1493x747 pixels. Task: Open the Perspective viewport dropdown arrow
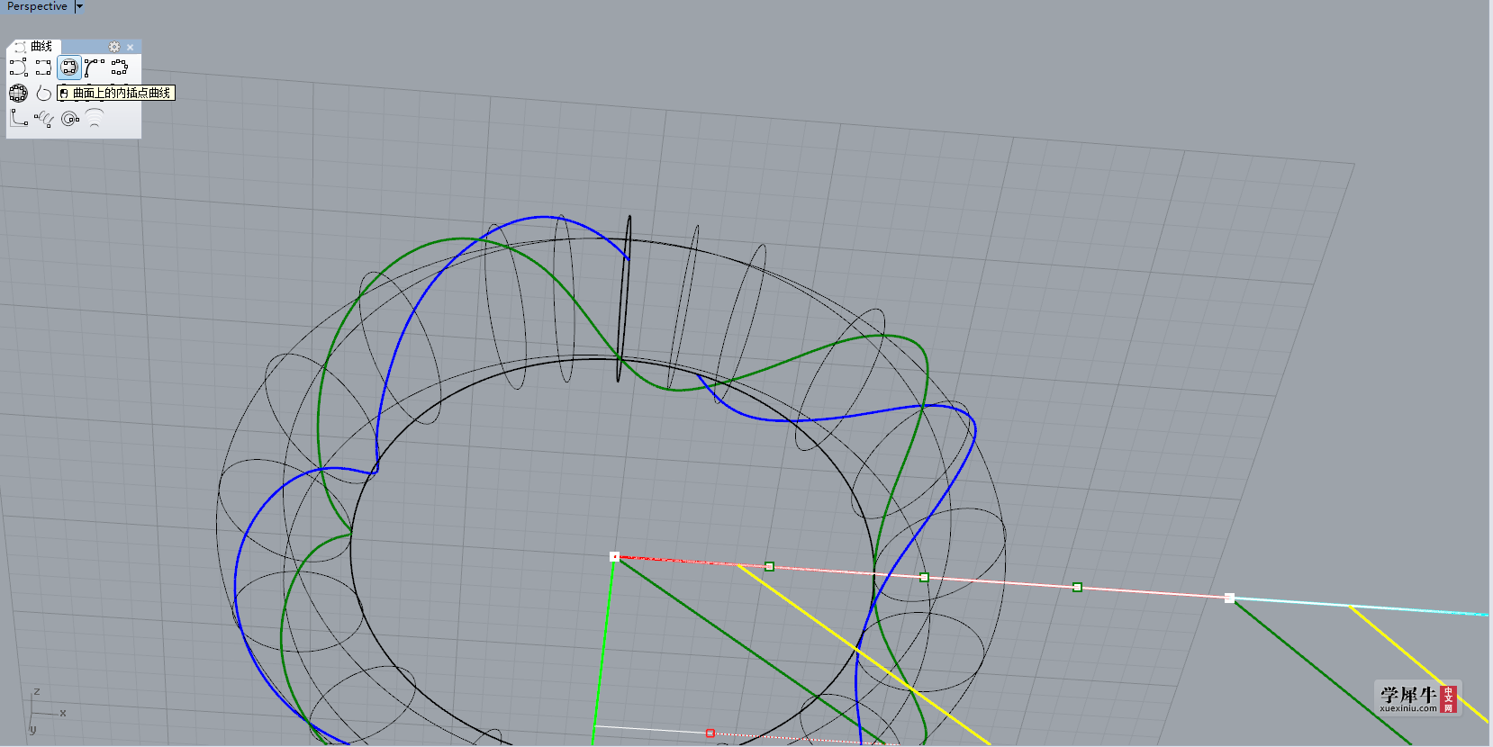[79, 6]
